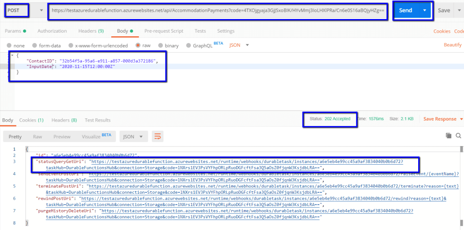Toggle the wrap lines icon
The image size is (464, 230).
[158, 137]
